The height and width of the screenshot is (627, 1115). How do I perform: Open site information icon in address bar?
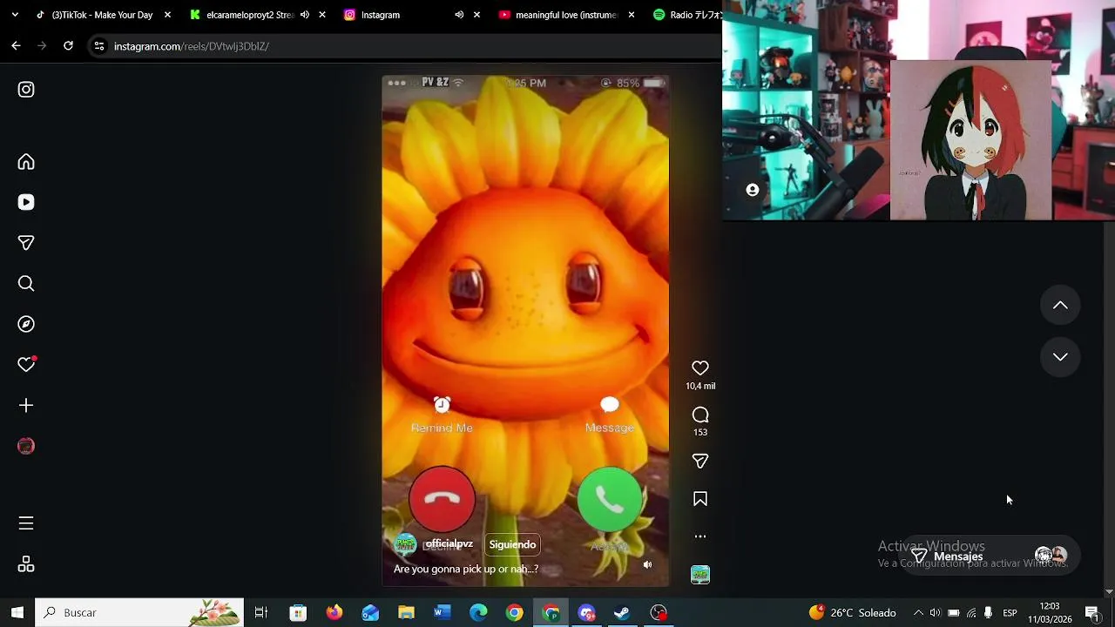click(x=99, y=46)
